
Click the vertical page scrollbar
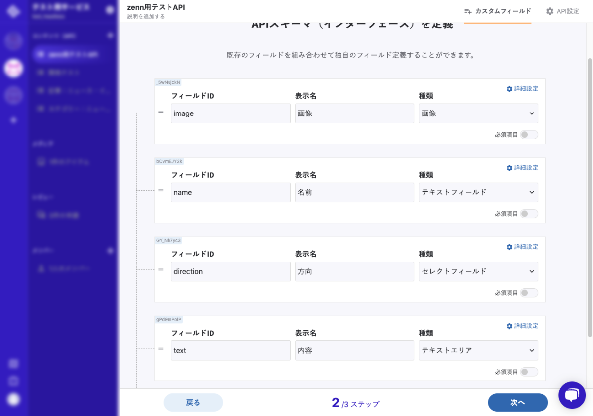point(590,197)
